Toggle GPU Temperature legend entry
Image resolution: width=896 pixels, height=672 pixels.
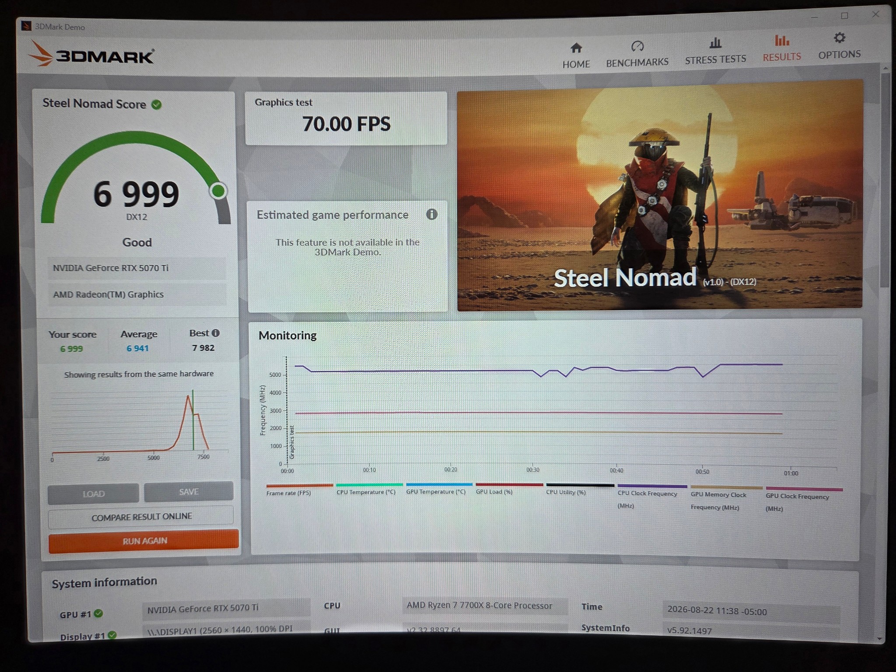tap(439, 489)
